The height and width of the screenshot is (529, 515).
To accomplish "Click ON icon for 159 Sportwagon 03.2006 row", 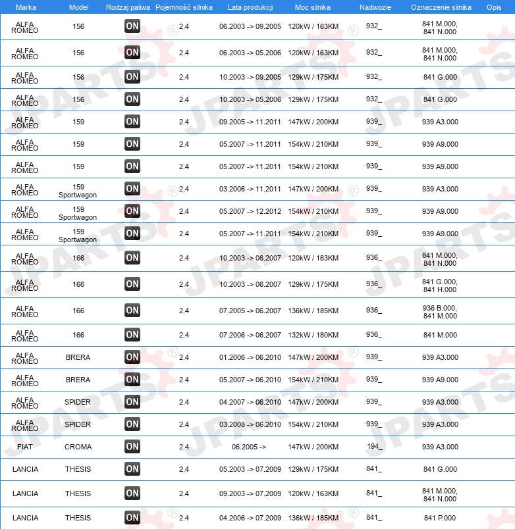I will coord(132,189).
